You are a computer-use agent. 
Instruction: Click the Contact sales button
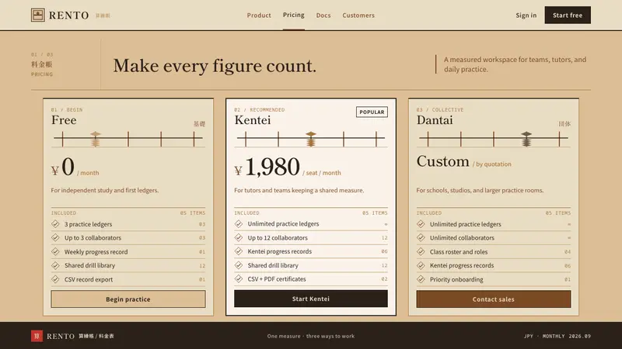(x=493, y=299)
